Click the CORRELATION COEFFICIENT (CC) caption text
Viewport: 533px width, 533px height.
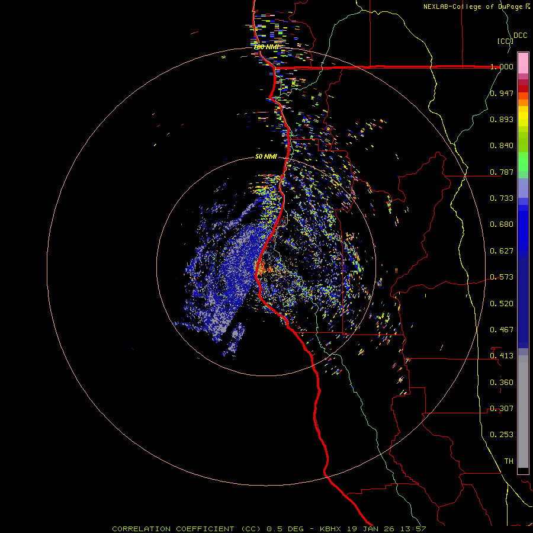coord(187,529)
